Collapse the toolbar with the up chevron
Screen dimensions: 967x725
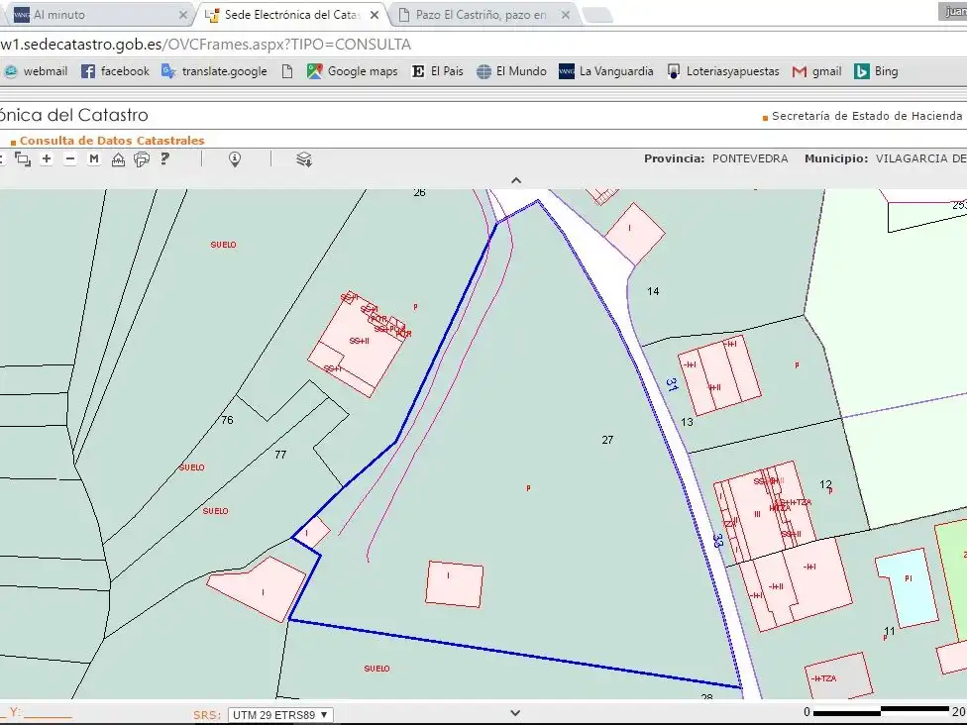coord(516,180)
